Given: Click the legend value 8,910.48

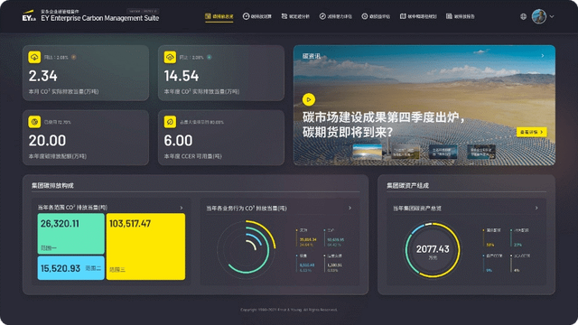Looking at the screenshot, I should coord(307,265).
